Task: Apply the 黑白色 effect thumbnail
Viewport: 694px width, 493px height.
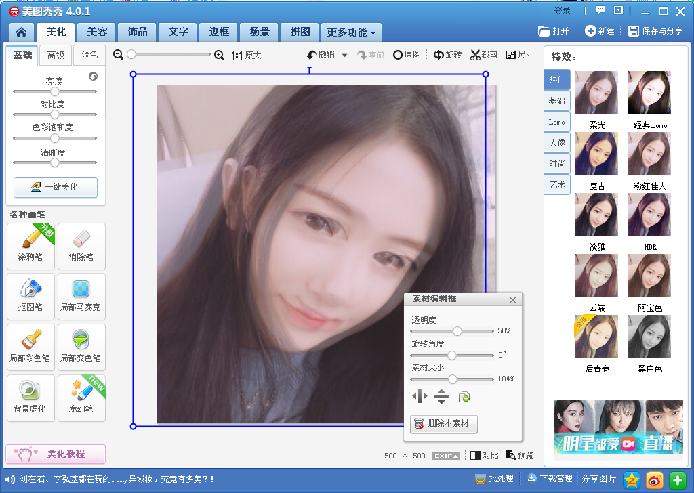Action: [649, 337]
